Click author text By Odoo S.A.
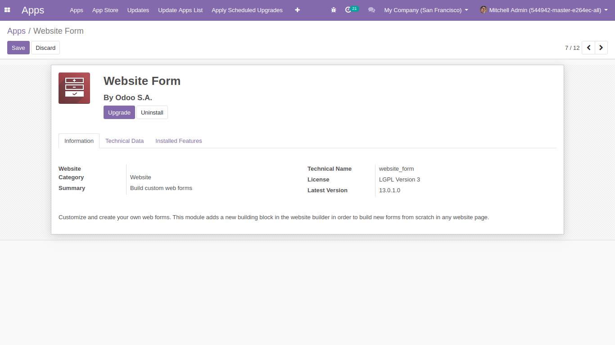 pos(128,97)
